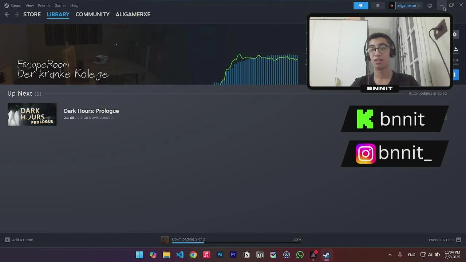Click the aligamerxe avatar image
The image size is (466, 262).
392,5
